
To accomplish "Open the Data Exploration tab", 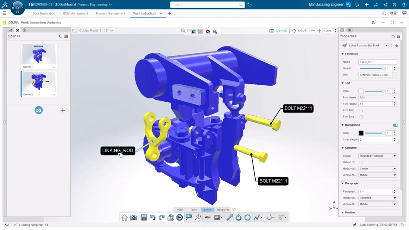I will [44, 14].
